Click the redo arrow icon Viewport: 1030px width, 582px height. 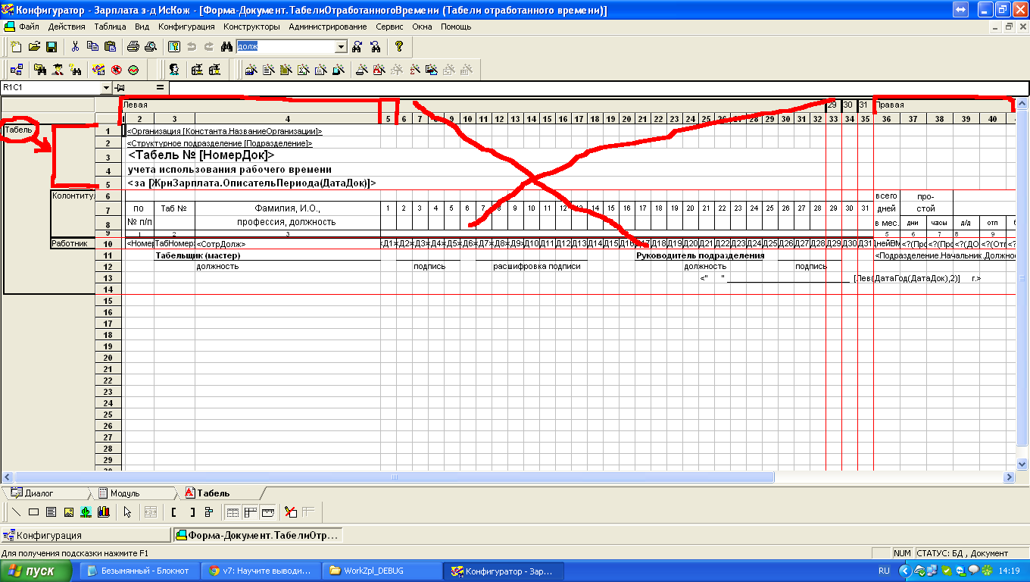pos(208,46)
